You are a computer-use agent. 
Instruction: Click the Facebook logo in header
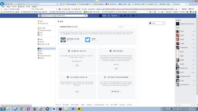[x=39, y=16]
